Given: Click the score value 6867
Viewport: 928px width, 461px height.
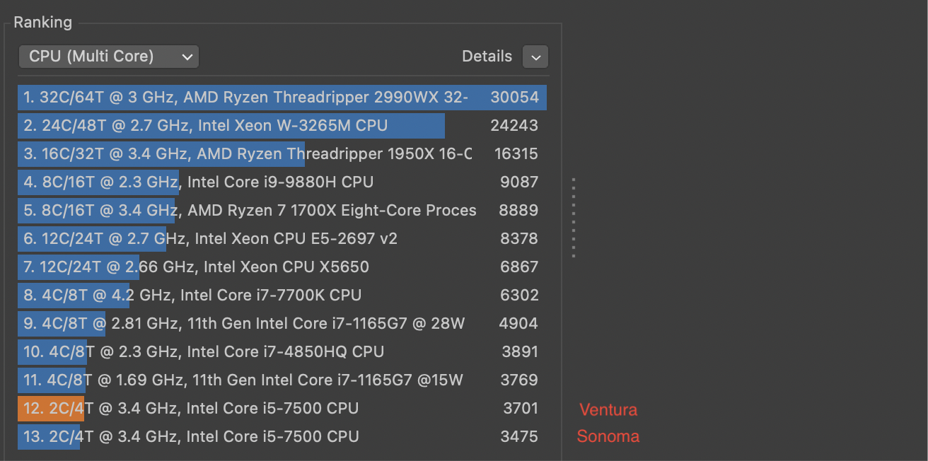Looking at the screenshot, I should pos(519,267).
